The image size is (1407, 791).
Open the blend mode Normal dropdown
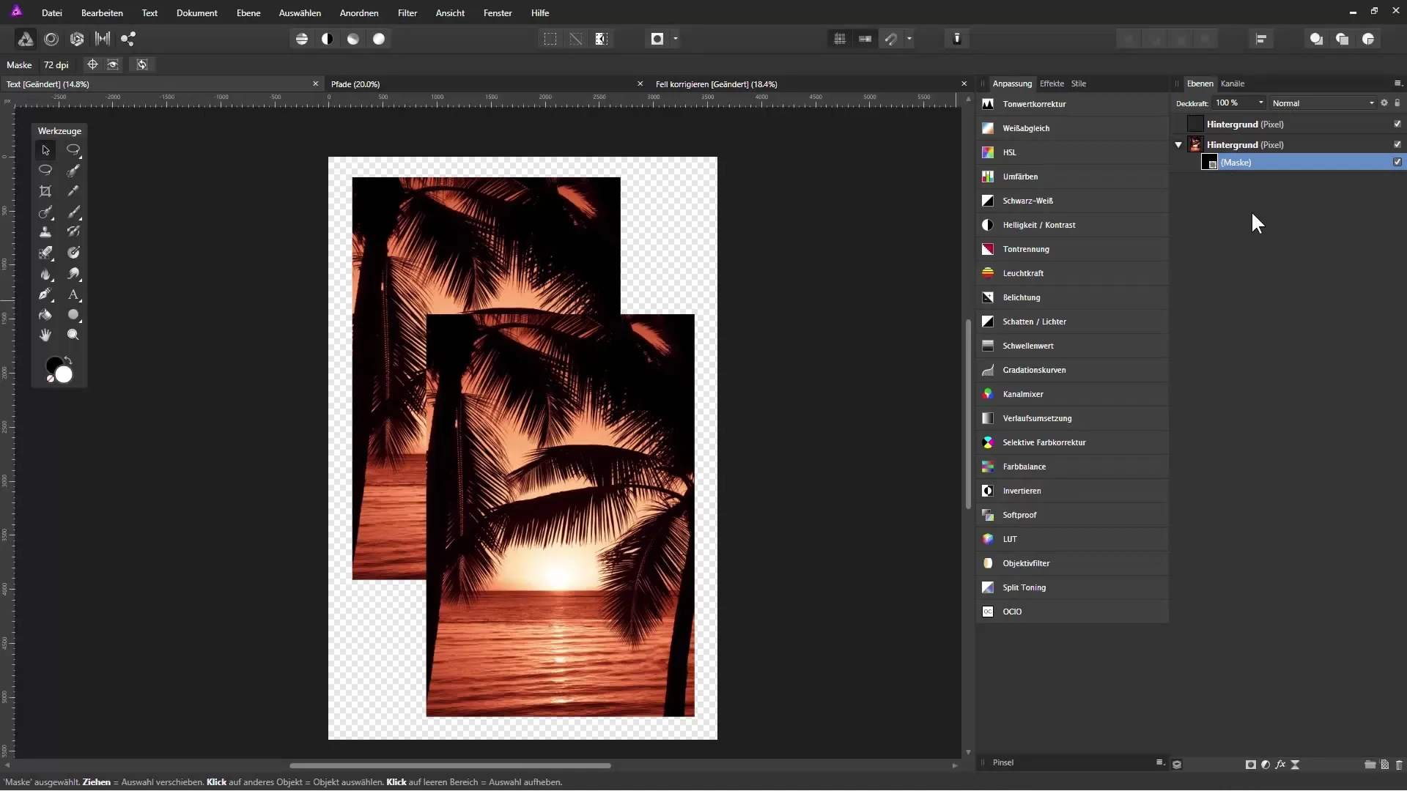pos(1323,103)
